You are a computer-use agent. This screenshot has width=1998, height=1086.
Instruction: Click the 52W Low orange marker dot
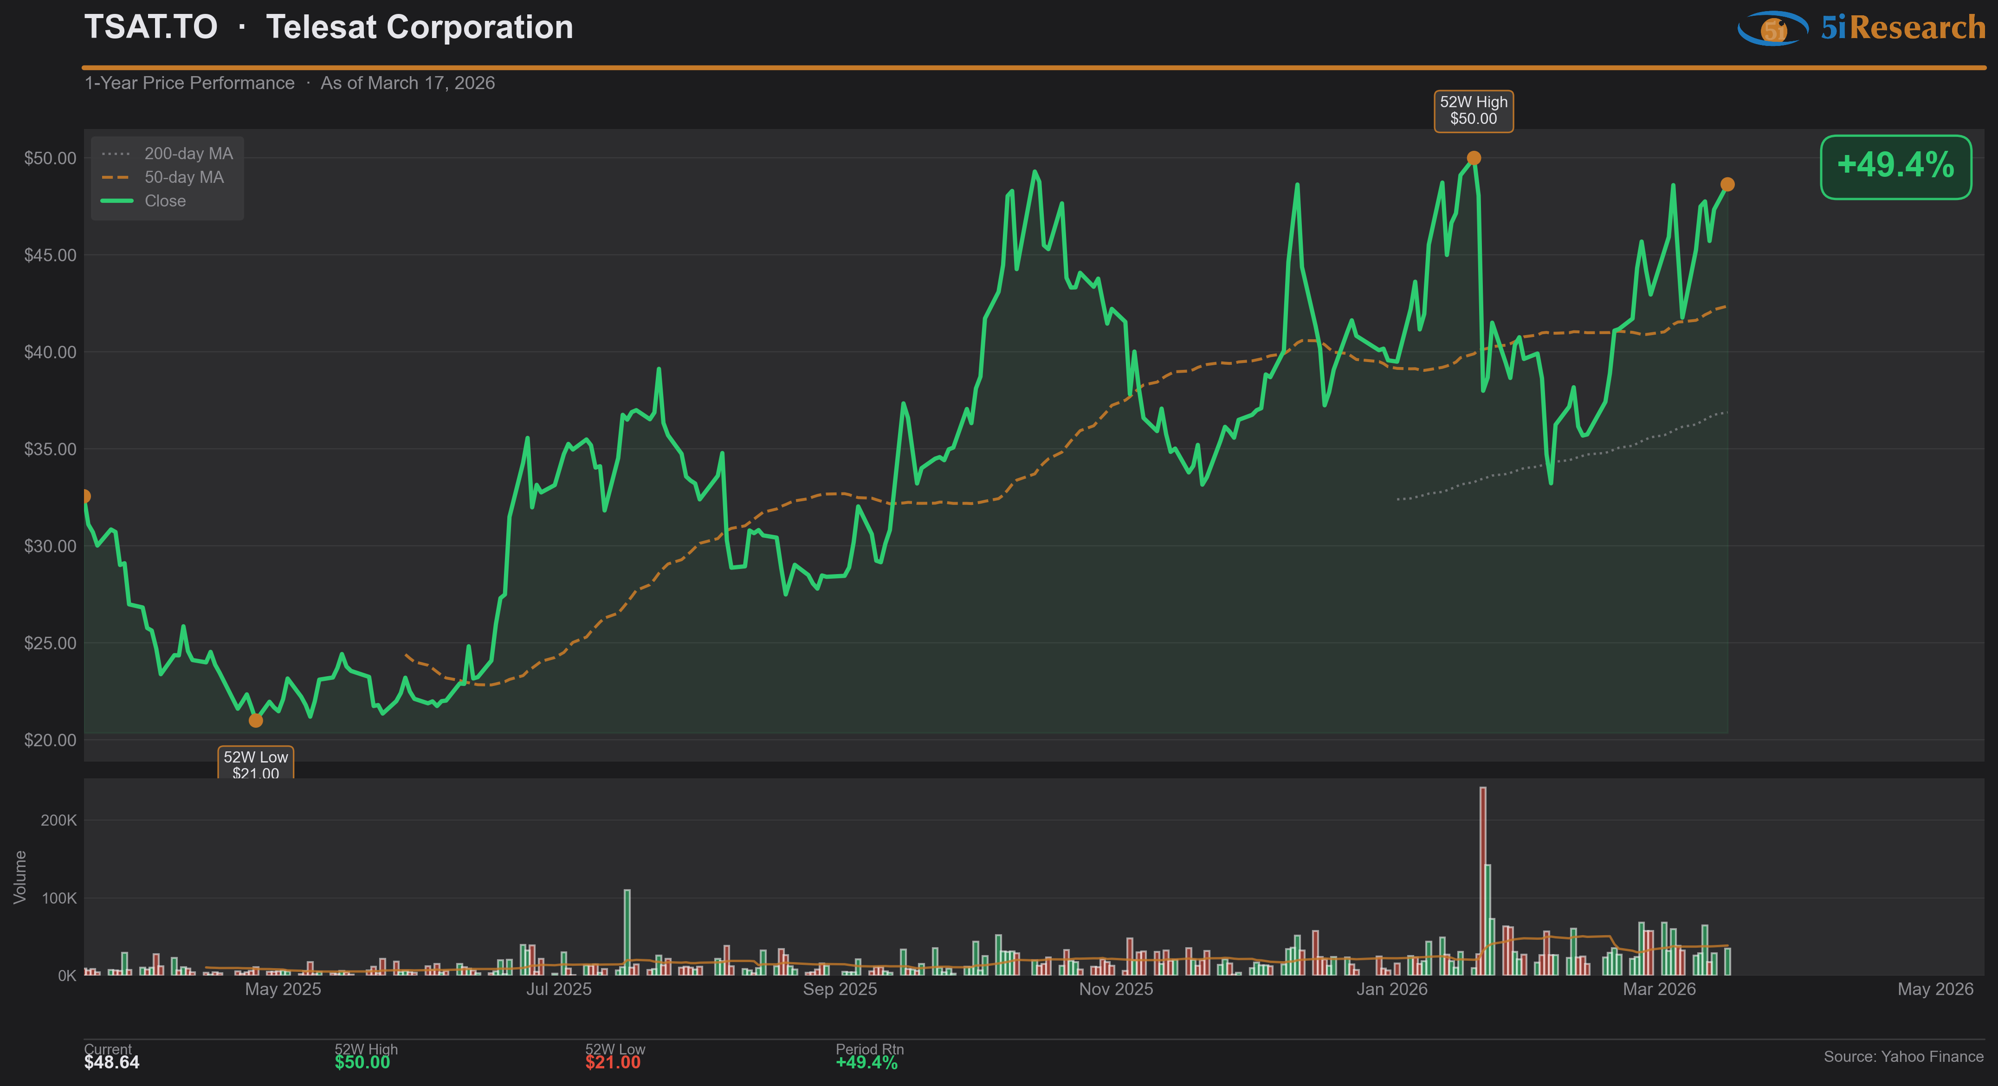pos(255,721)
